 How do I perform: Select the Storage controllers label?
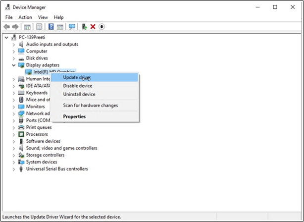pyautogui.click(x=45, y=155)
